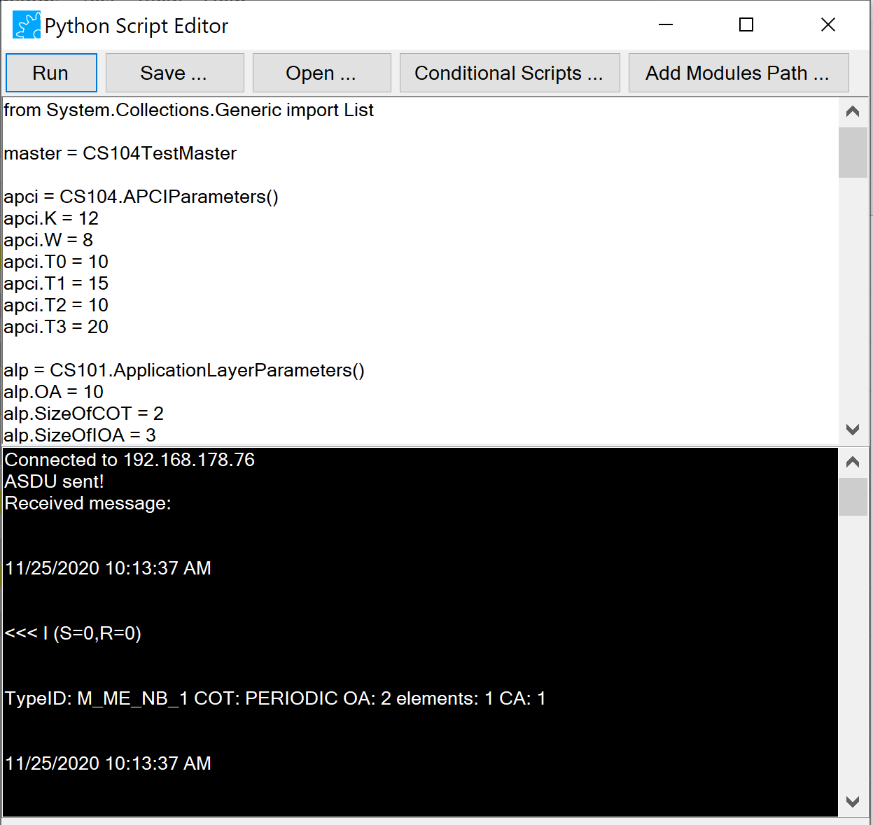Open Conditional Scripts settings
Viewport: 873px width, 825px height.
pos(509,73)
